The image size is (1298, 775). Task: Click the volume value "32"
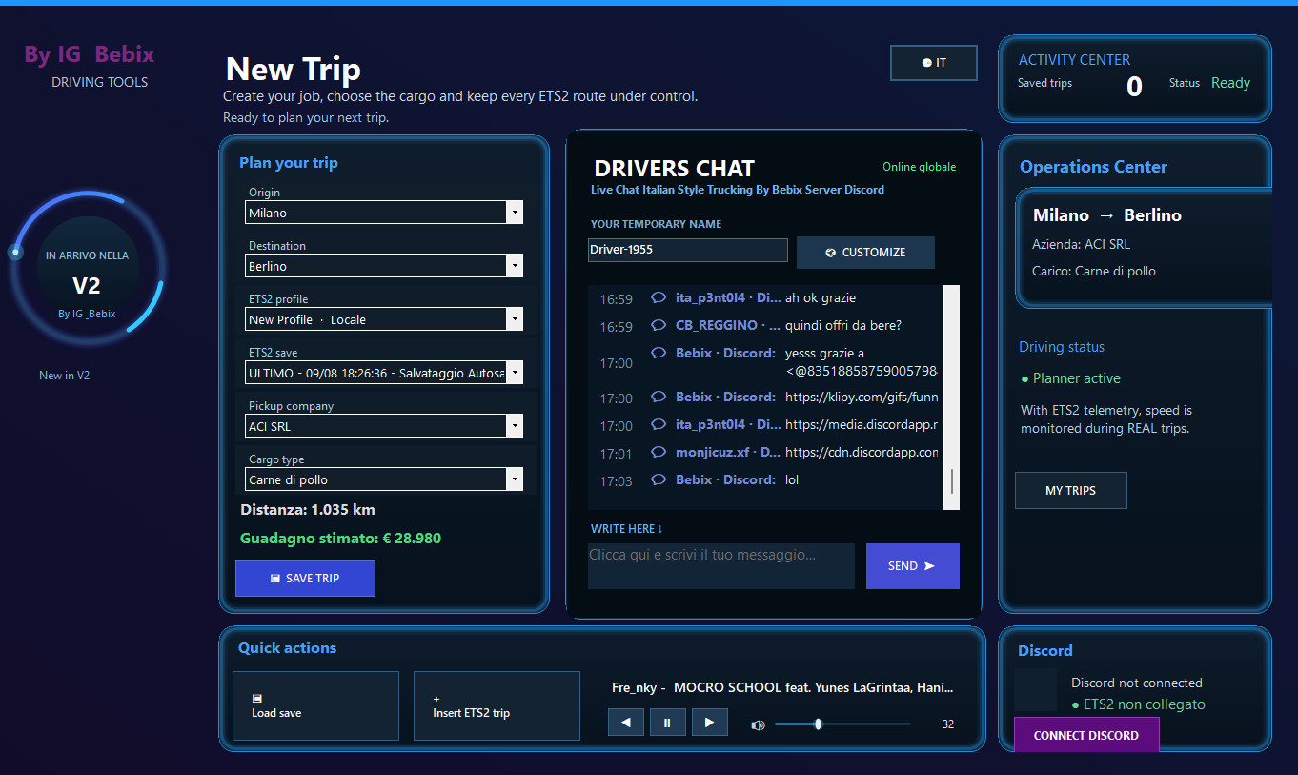[x=948, y=724]
